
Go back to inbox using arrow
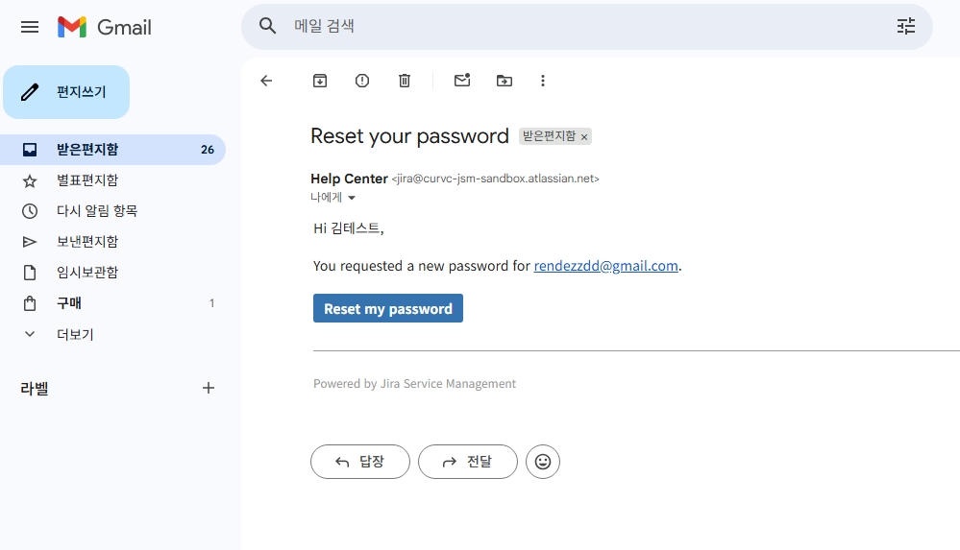[266, 82]
